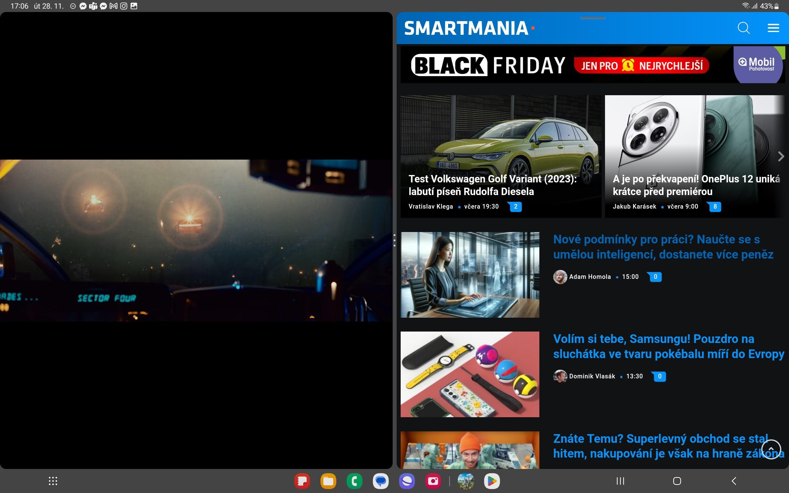The height and width of the screenshot is (493, 789).
Task: Open the Smartmania hamburger menu
Action: pyautogui.click(x=773, y=28)
